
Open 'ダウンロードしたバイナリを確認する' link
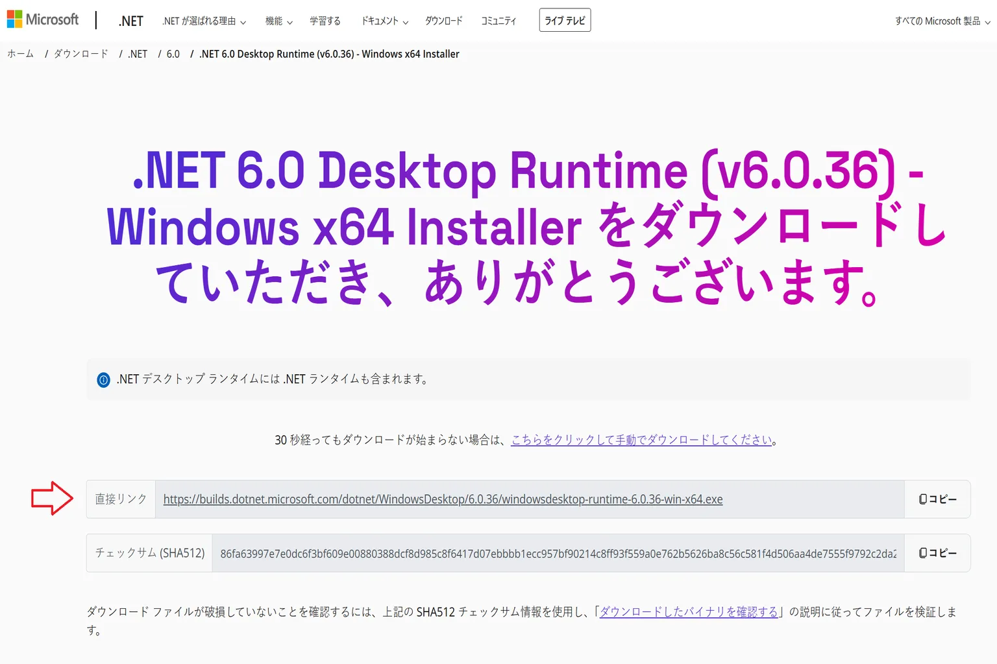[689, 611]
